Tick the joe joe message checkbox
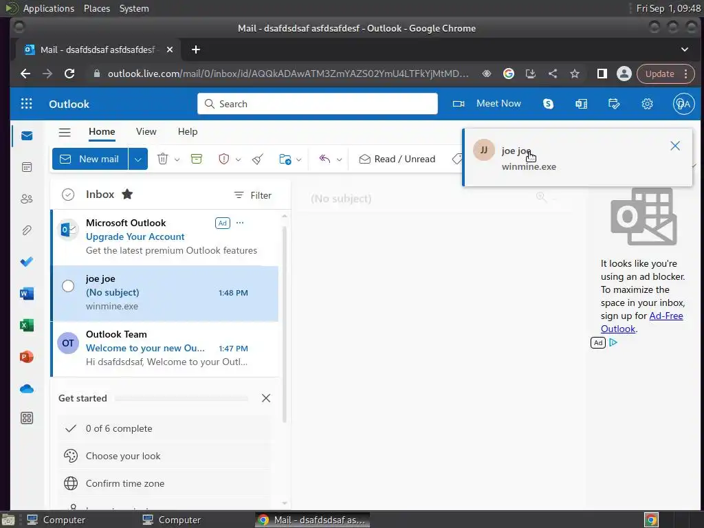 [68, 286]
